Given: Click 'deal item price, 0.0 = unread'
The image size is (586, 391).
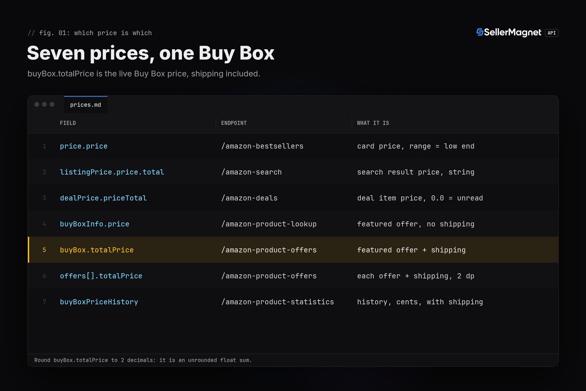Looking at the screenshot, I should [420, 198].
